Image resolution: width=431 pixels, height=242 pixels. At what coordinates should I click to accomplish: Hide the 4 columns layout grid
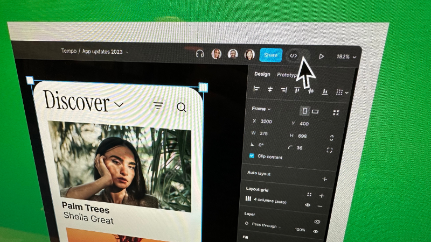pyautogui.click(x=308, y=205)
